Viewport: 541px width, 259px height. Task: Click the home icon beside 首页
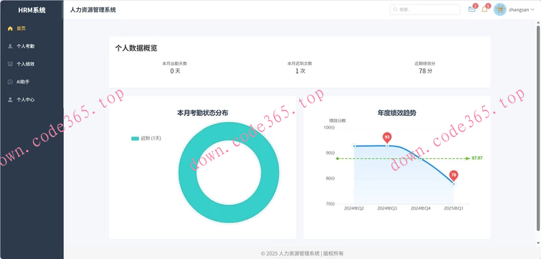(x=10, y=29)
